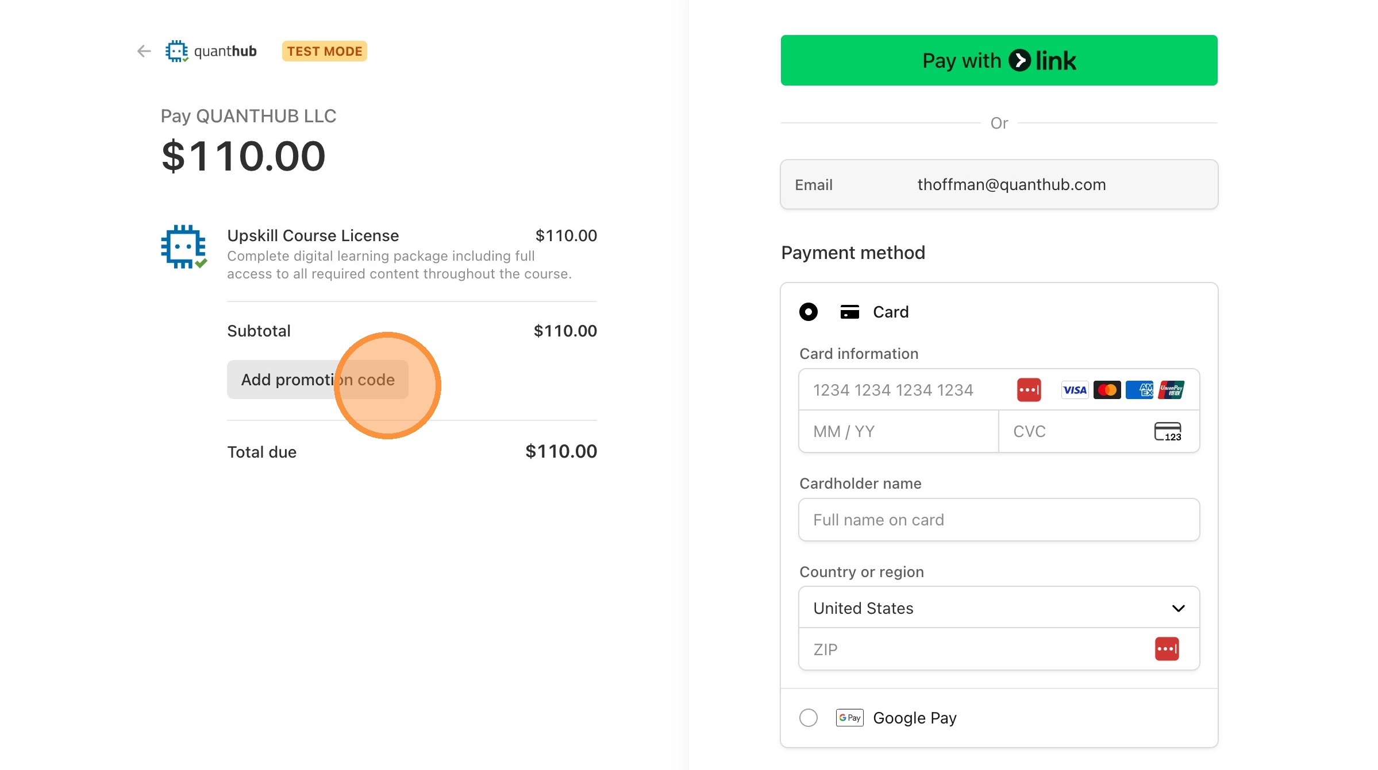Click the Mastercard brand icon

click(1107, 390)
